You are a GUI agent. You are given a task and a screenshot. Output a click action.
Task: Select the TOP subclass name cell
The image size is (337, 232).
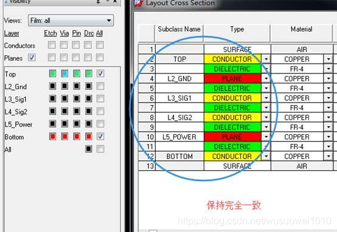179,60
